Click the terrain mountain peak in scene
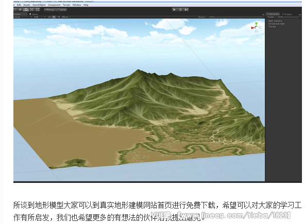The height and width of the screenshot is (224, 305). click(x=138, y=70)
